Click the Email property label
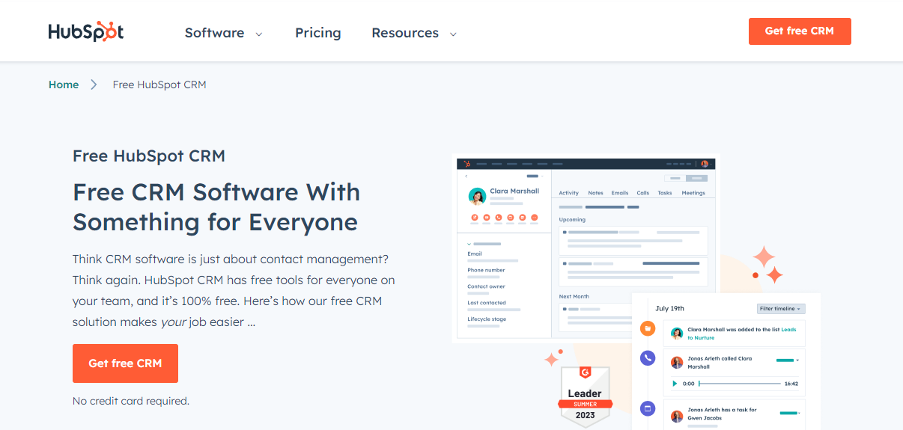Viewport: 903px width, 430px height. (x=475, y=254)
